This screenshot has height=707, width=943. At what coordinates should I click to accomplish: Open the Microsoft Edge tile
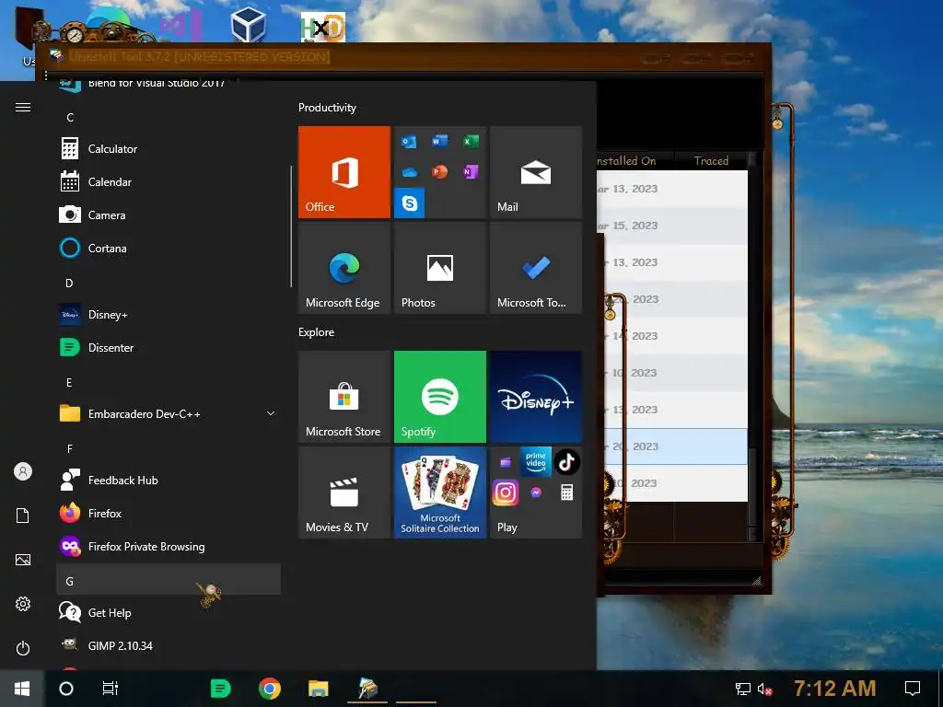point(344,268)
